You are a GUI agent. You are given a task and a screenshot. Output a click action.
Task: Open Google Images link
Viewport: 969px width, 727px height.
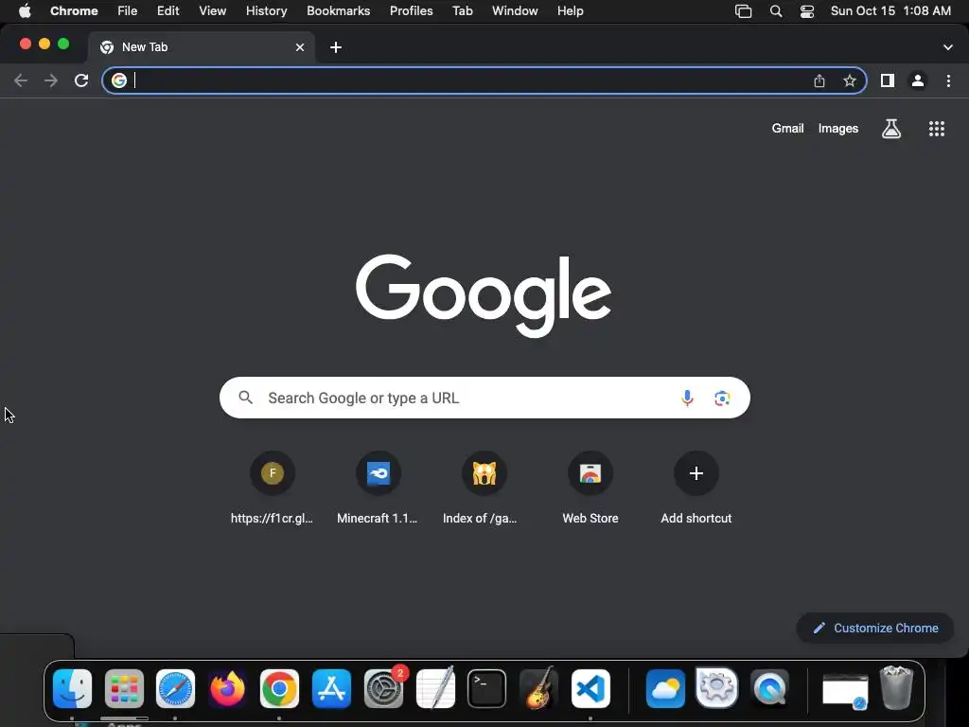click(838, 129)
